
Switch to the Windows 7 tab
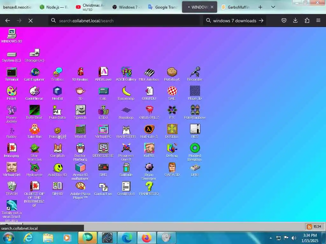click(126, 7)
